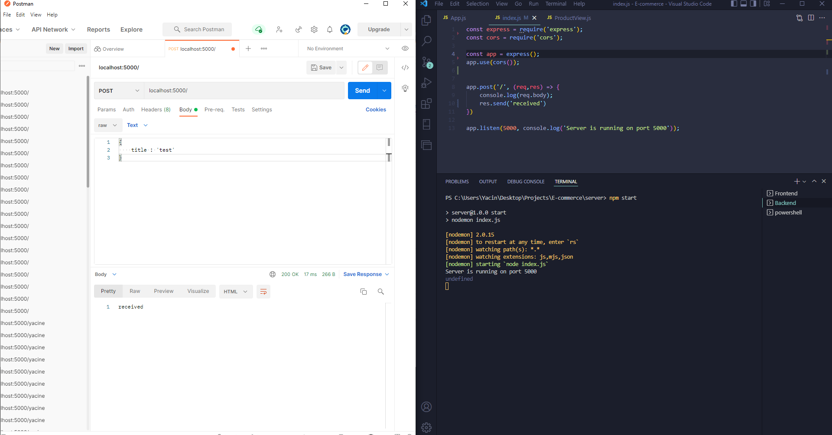Split VS Code editor right
The image size is (832, 435).
tap(811, 18)
